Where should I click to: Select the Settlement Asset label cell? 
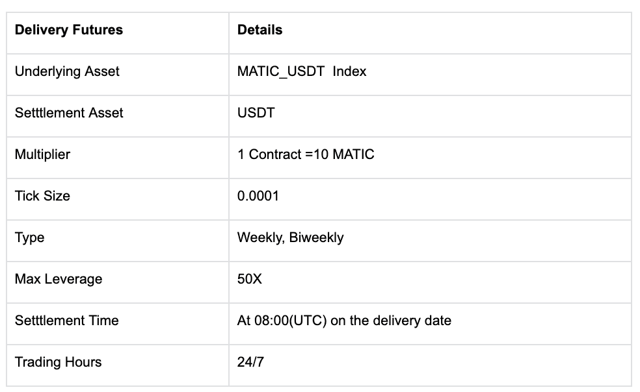point(69,113)
